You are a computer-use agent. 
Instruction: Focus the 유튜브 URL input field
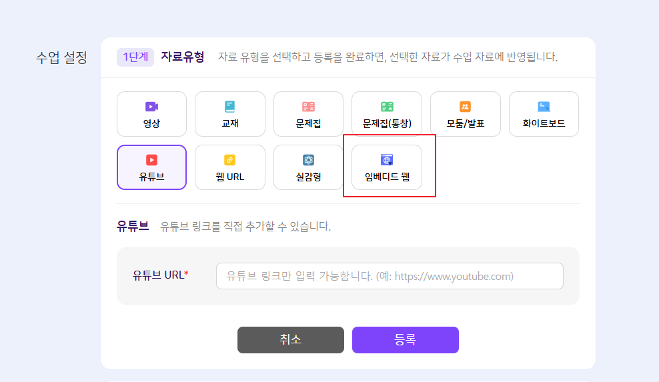click(x=390, y=276)
